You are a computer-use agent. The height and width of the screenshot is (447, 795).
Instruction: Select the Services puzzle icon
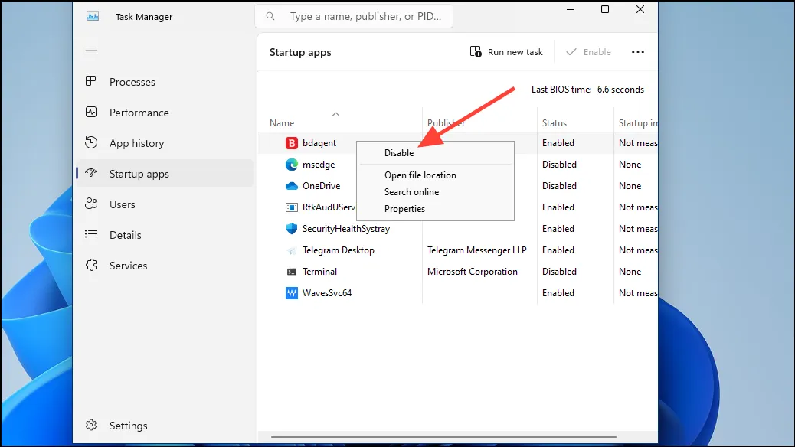91,266
